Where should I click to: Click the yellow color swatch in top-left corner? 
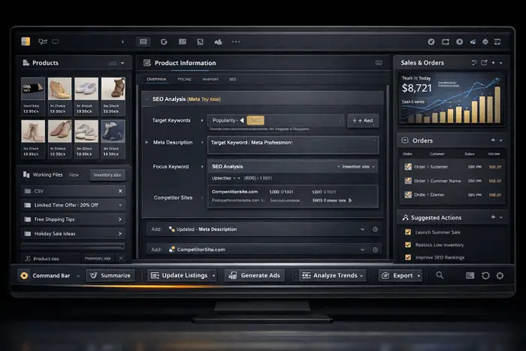[x=25, y=41]
